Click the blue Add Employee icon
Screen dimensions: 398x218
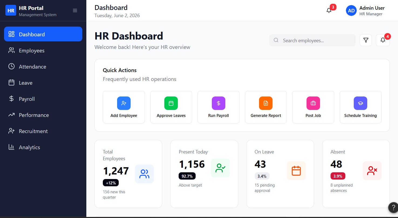pyautogui.click(x=124, y=103)
